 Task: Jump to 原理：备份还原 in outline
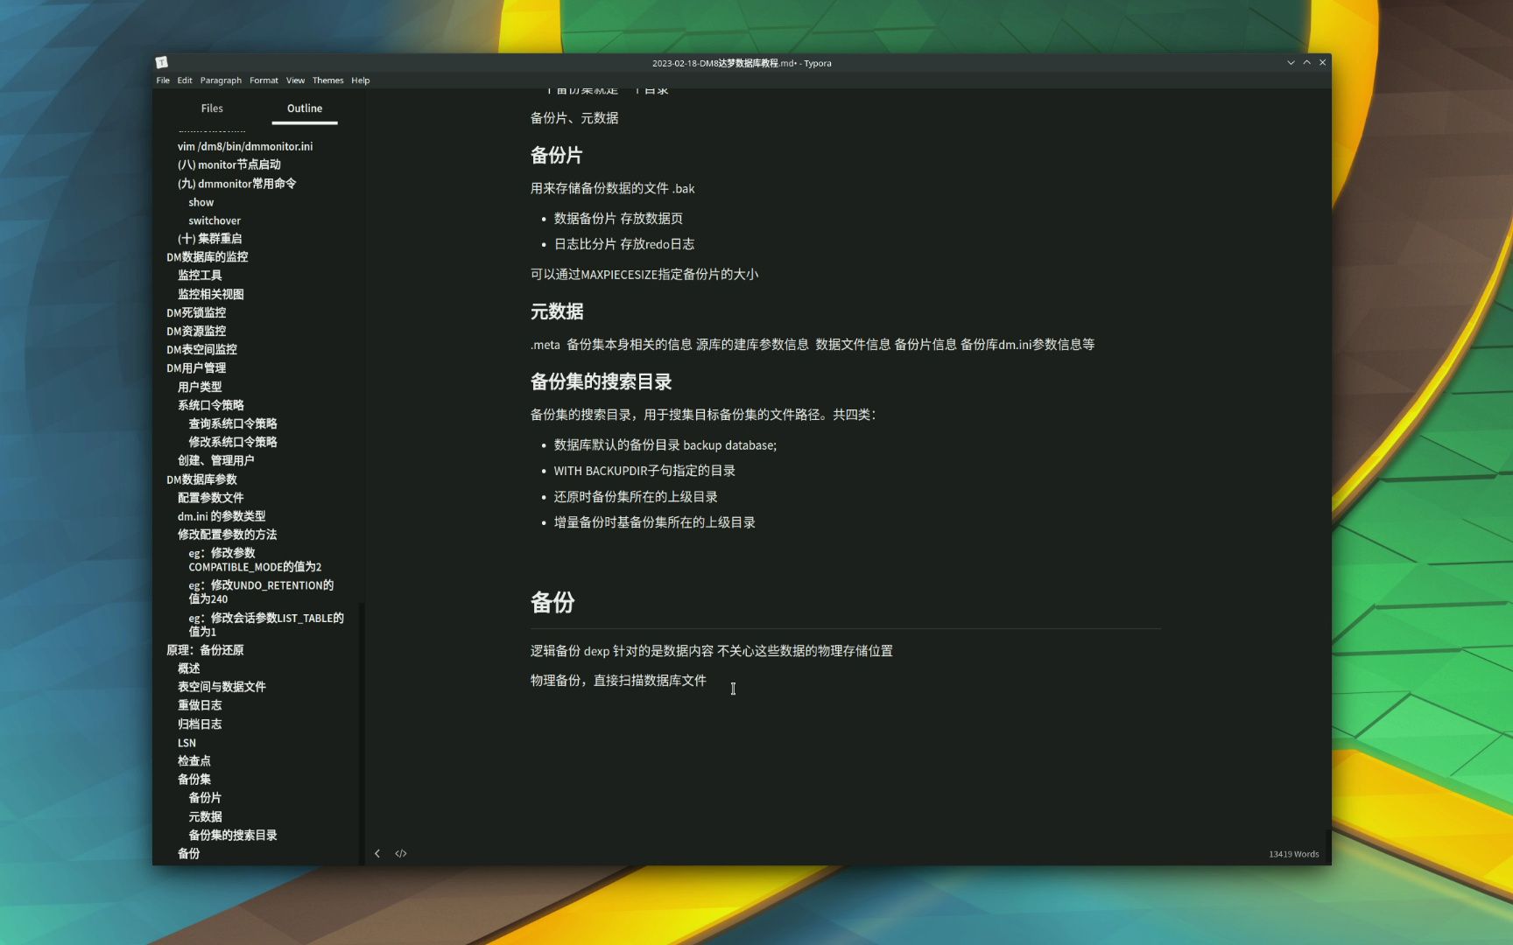[x=205, y=650]
